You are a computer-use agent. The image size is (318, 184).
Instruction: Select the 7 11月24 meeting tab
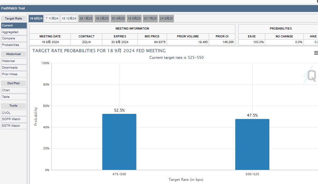[x=52, y=19]
